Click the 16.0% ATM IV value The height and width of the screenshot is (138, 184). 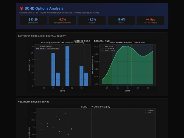(x=121, y=19)
